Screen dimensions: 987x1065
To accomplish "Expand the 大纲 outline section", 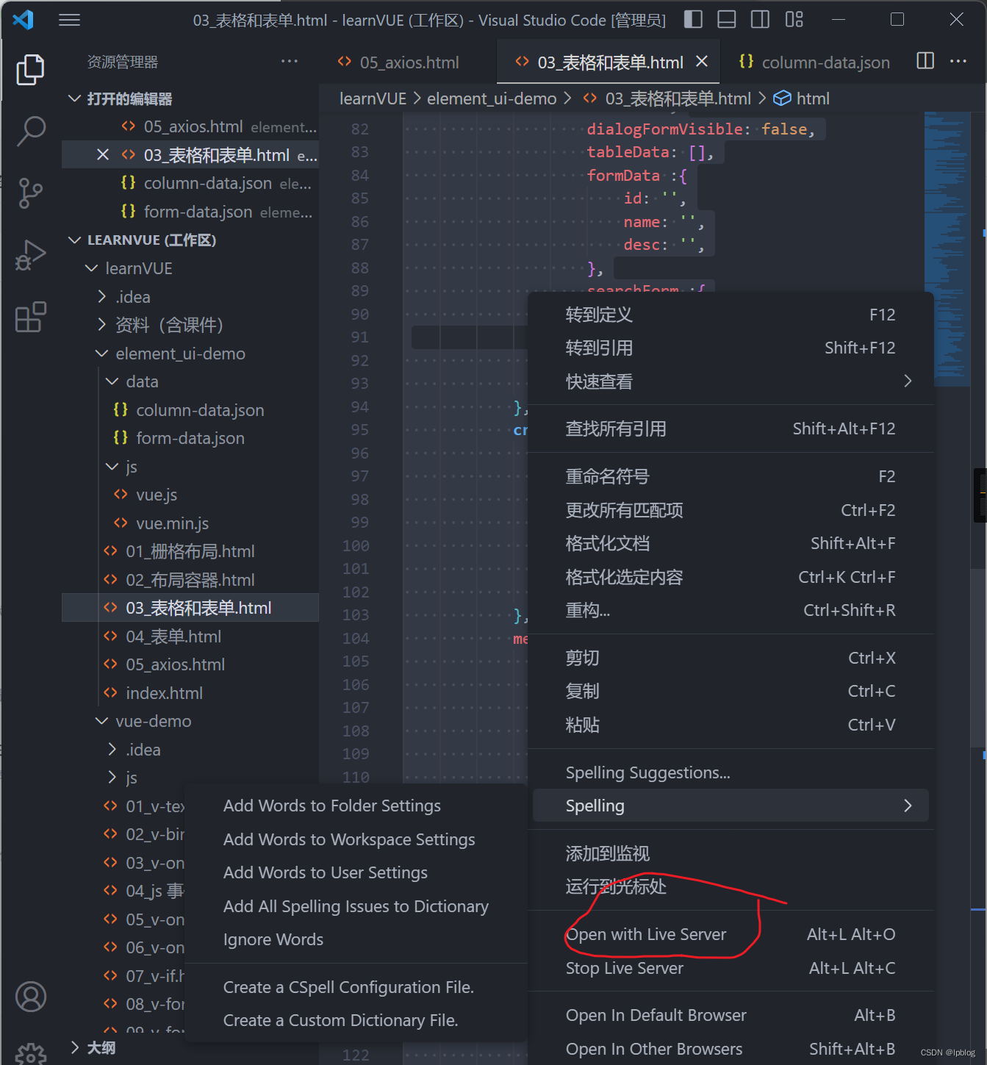I will pyautogui.click(x=190, y=1047).
